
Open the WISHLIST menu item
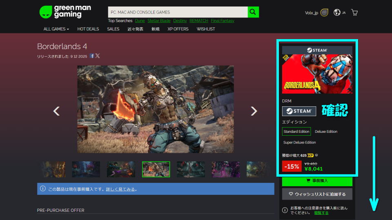(206, 29)
